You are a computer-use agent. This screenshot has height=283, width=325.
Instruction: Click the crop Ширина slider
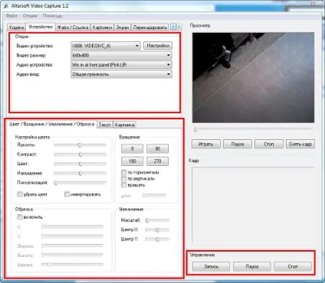coord(73,246)
